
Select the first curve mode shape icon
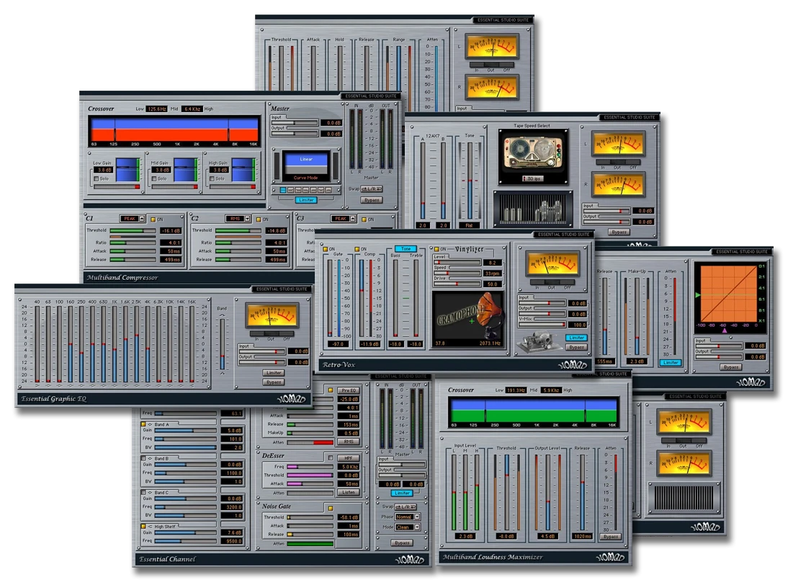pyautogui.click(x=282, y=191)
